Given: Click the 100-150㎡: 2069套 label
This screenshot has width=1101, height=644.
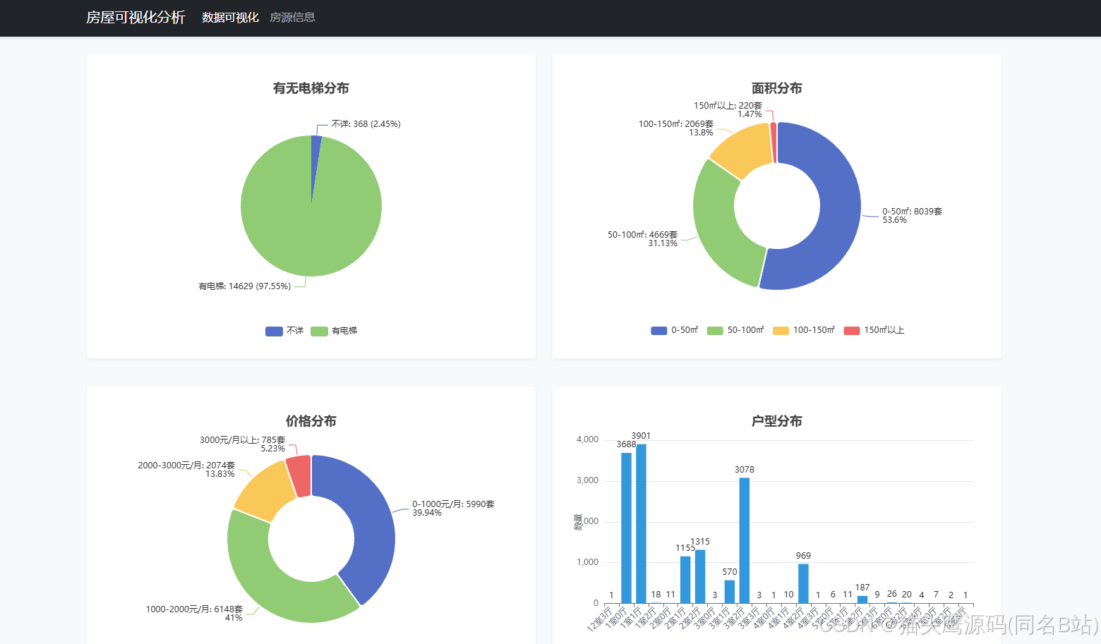Looking at the screenshot, I should click(676, 128).
